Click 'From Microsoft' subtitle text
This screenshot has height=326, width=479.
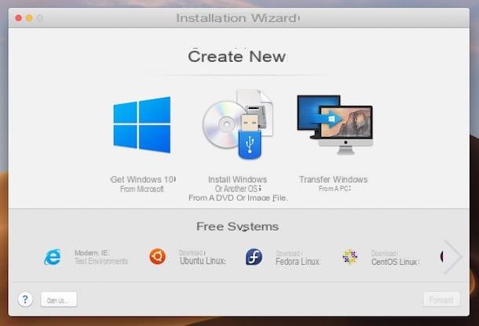tap(142, 189)
